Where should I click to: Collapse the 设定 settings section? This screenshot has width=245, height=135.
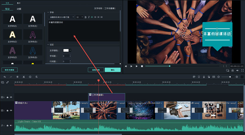(48, 45)
